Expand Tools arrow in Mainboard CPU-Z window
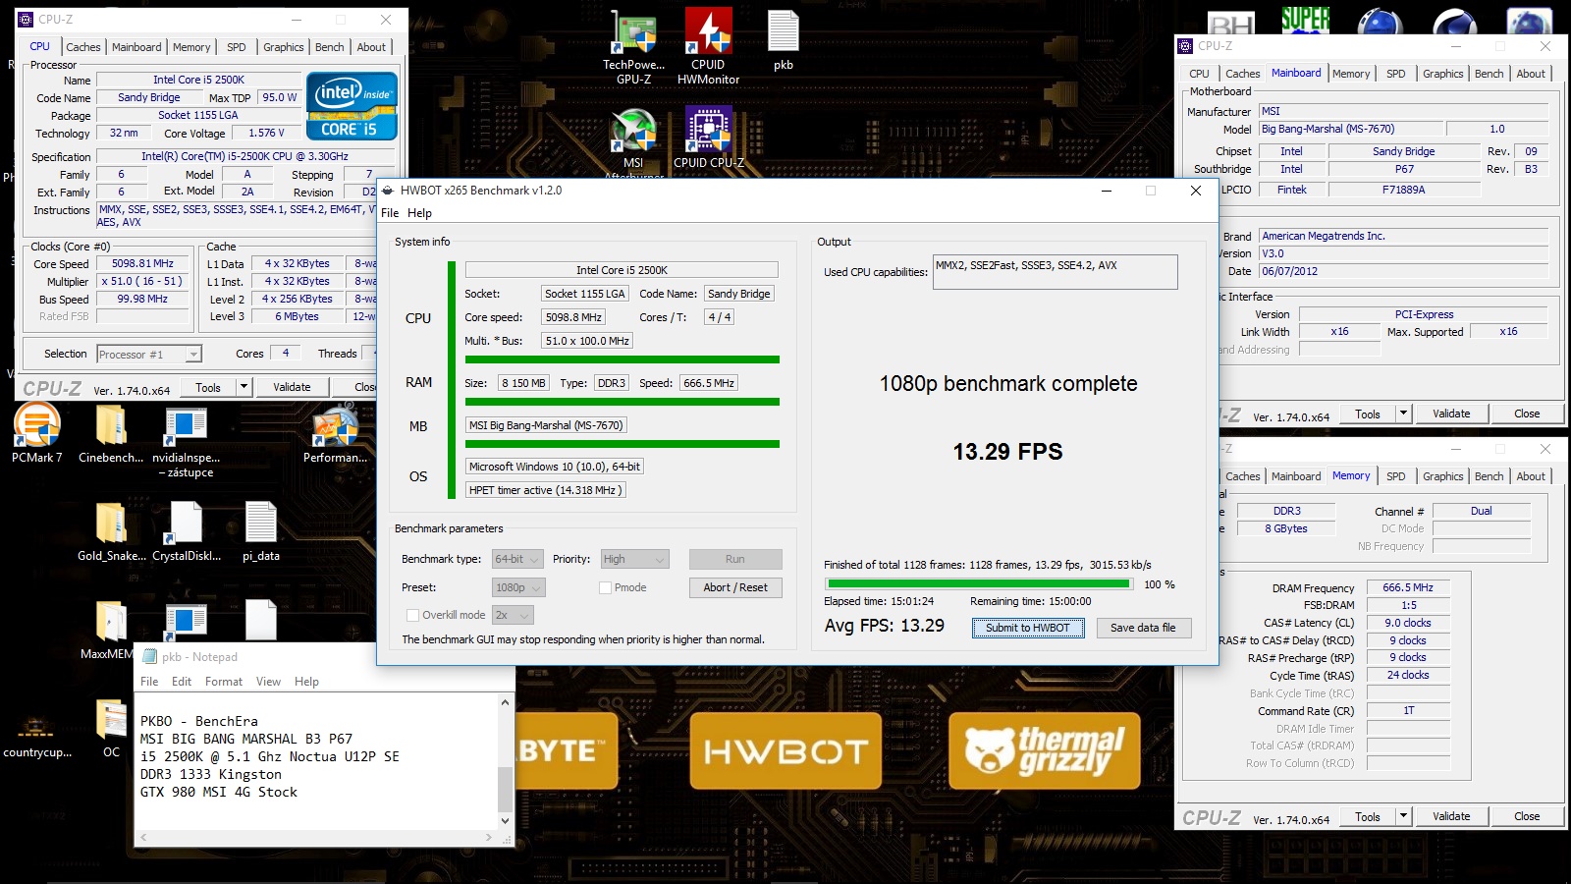This screenshot has height=884, width=1571. click(1404, 414)
